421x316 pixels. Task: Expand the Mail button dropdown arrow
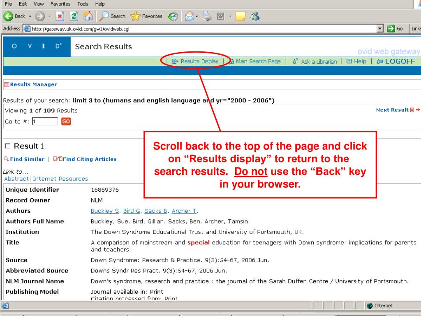(196, 16)
